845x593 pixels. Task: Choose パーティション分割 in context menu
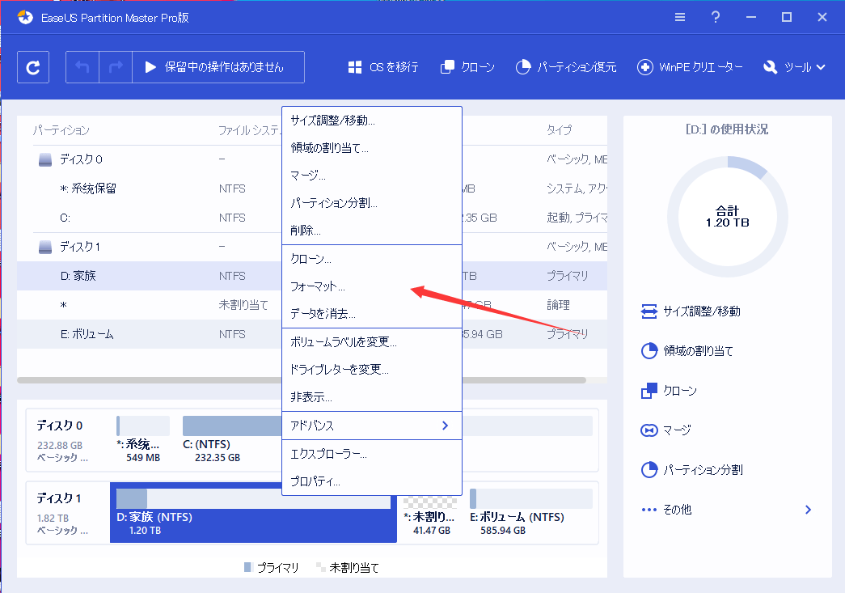[372, 203]
